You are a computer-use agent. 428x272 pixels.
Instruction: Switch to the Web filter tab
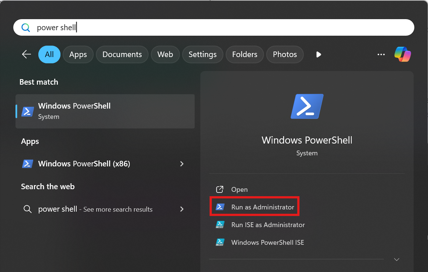(165, 54)
